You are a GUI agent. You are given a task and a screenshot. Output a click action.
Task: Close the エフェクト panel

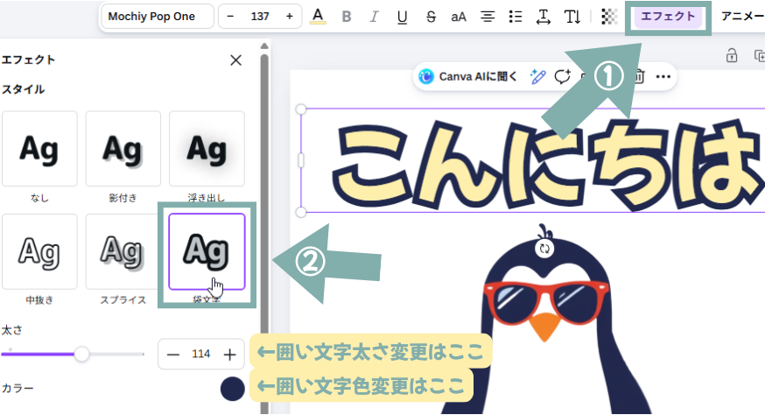235,60
